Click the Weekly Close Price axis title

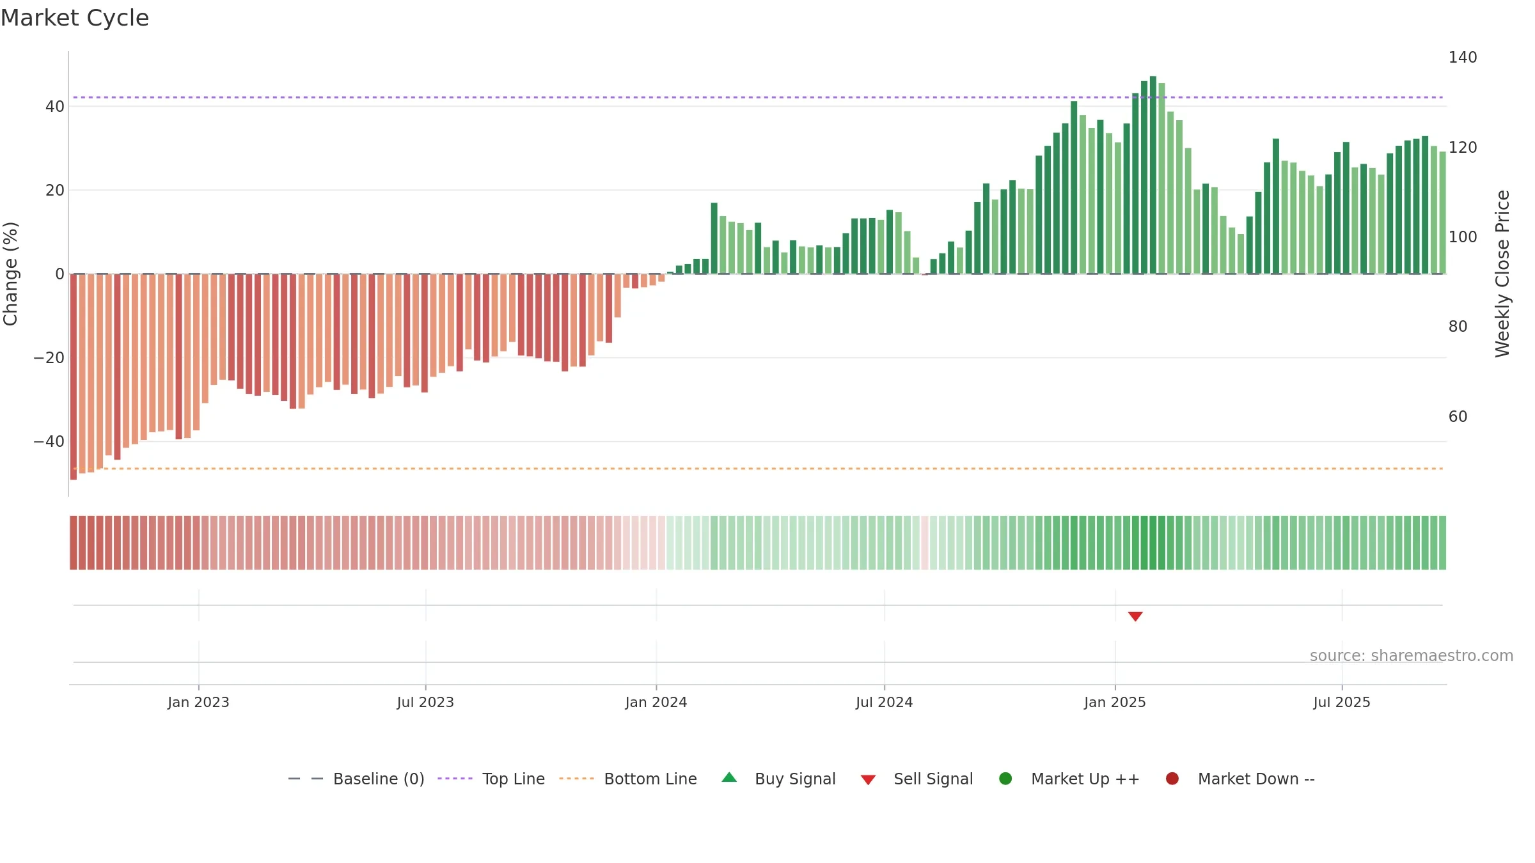pyautogui.click(x=1502, y=274)
